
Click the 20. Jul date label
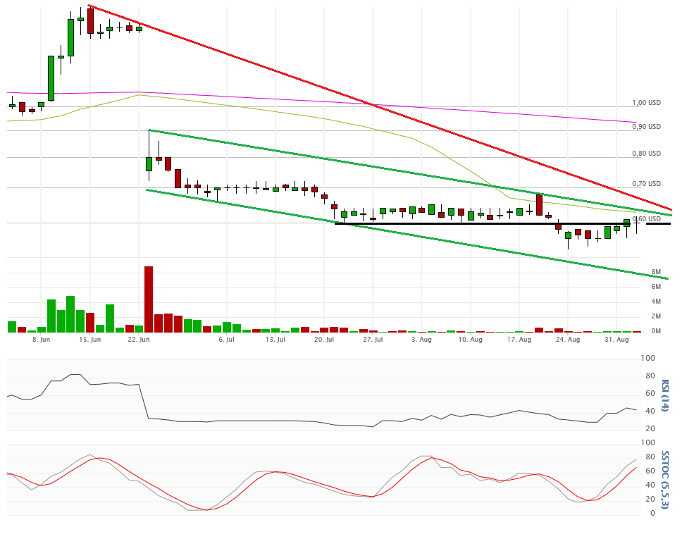(x=323, y=340)
